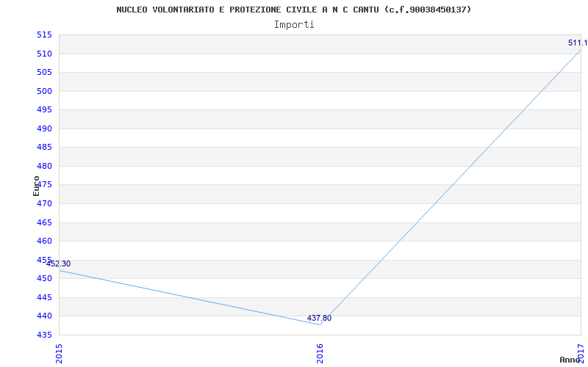Click the 510 y-axis tick label

pyautogui.click(x=44, y=54)
